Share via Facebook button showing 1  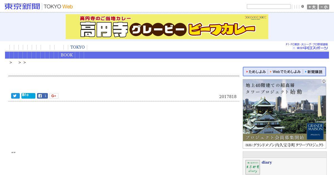click(42, 96)
